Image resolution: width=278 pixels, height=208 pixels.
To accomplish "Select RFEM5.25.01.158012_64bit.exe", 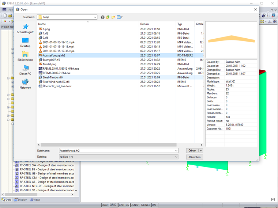I will click(61, 69).
